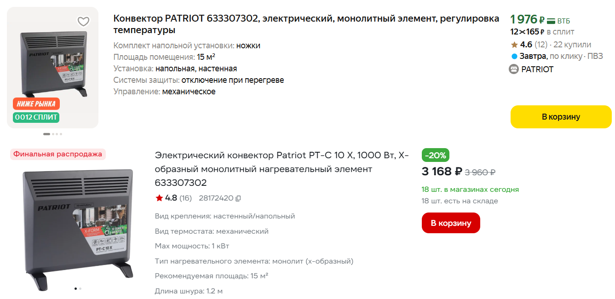Screen dimensions: 615x299
Task: Click the VTB card icon near price
Action: tap(551, 21)
